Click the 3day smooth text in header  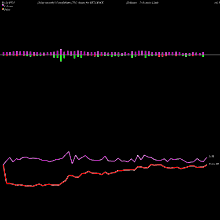46,3
